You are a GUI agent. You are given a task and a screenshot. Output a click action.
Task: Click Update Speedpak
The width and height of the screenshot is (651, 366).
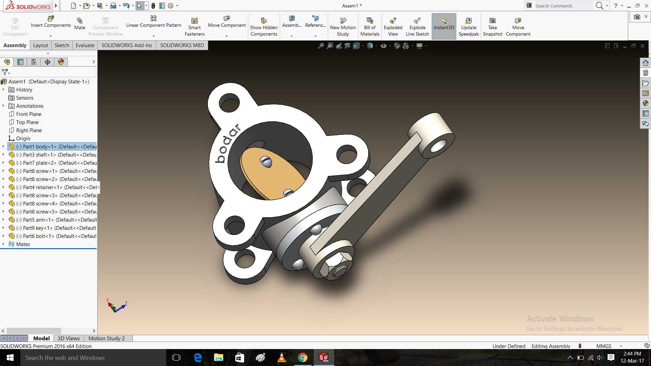point(469,27)
